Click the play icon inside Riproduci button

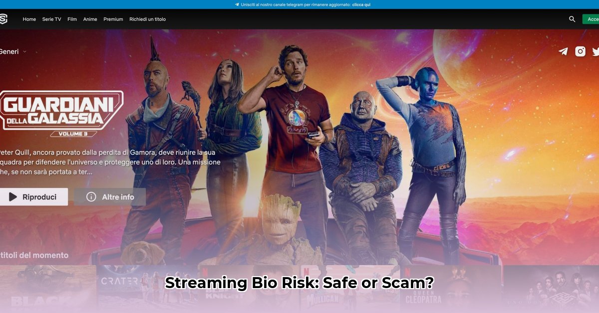click(x=13, y=196)
